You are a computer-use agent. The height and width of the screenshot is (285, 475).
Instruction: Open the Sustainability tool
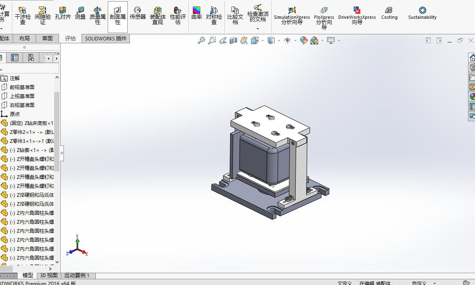point(422,13)
